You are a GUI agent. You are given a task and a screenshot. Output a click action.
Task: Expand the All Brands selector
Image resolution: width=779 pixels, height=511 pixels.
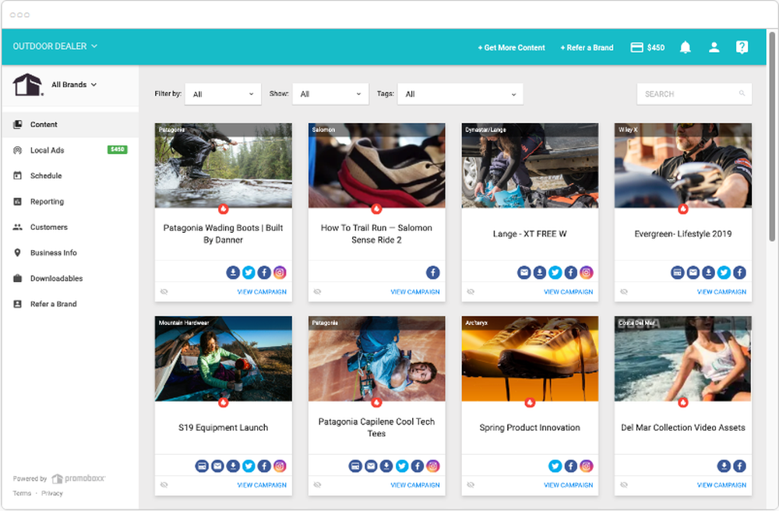pyautogui.click(x=74, y=84)
